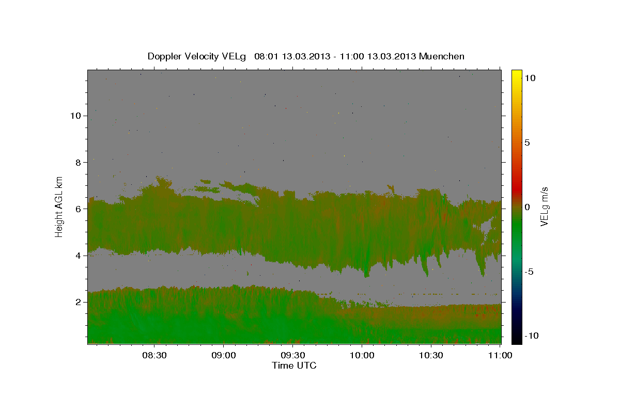Viewport: 620px width, 413px height.
Task: Click the 'Height AGL km' axis label
Action: (59, 206)
